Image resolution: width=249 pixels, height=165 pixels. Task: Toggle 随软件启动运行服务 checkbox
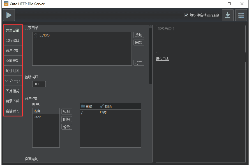[186, 15]
